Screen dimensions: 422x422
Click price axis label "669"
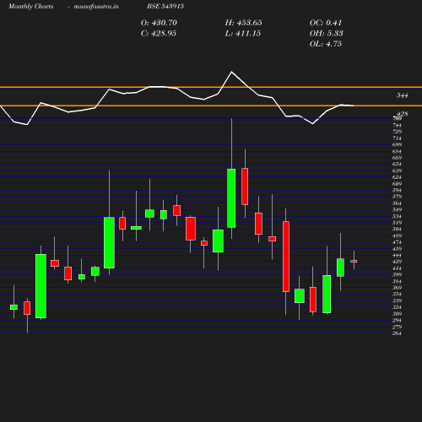point(397,158)
